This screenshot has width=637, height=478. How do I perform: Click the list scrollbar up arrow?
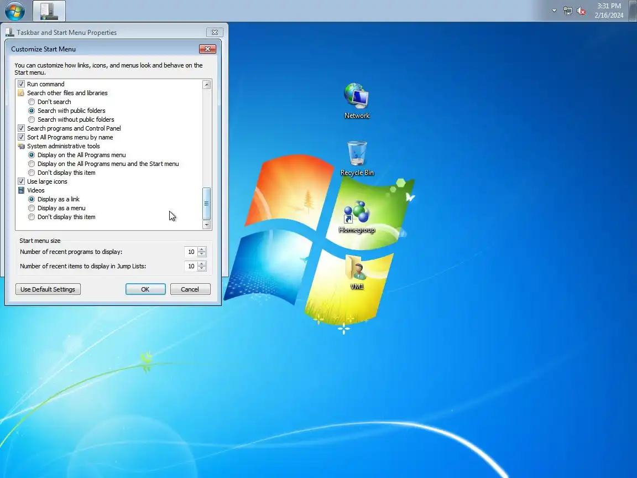[x=206, y=85]
